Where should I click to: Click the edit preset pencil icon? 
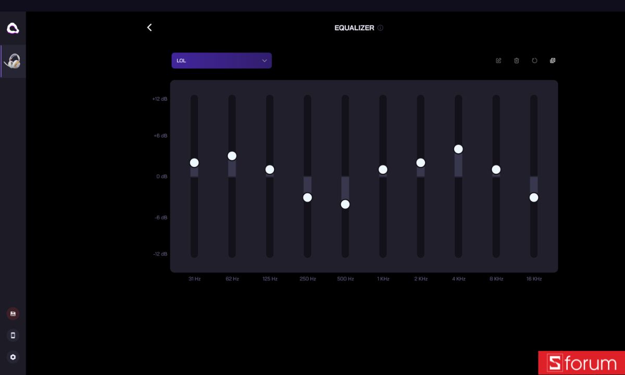(498, 60)
